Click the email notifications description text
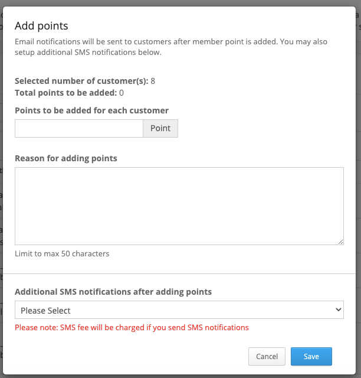361x378 pixels. coord(171,47)
